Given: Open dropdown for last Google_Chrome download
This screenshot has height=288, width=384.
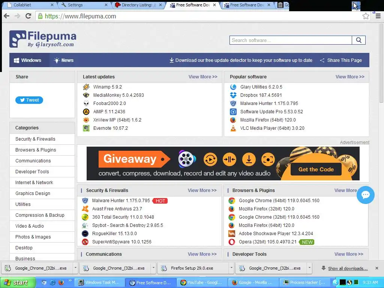Looking at the screenshot, I should (309, 268).
